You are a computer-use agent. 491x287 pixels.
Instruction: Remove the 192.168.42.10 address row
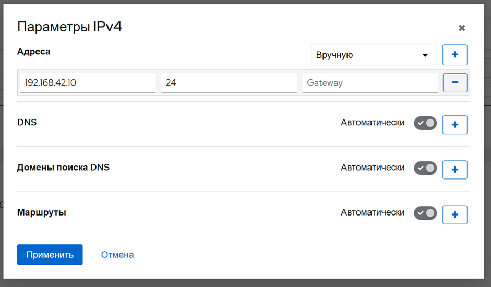pyautogui.click(x=454, y=82)
